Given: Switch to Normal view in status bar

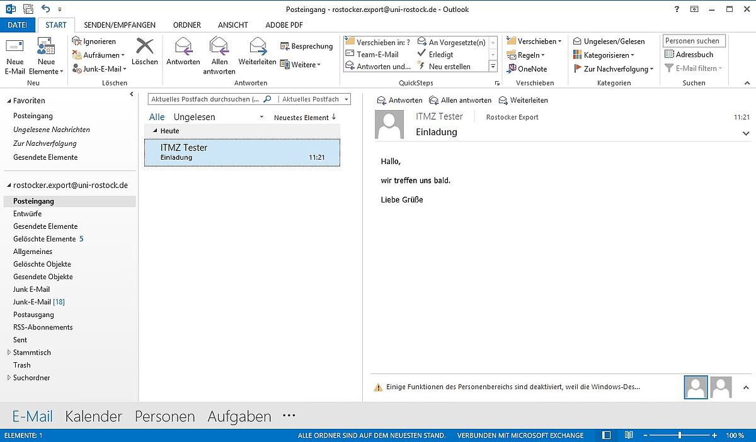Looking at the screenshot, I should [x=607, y=435].
